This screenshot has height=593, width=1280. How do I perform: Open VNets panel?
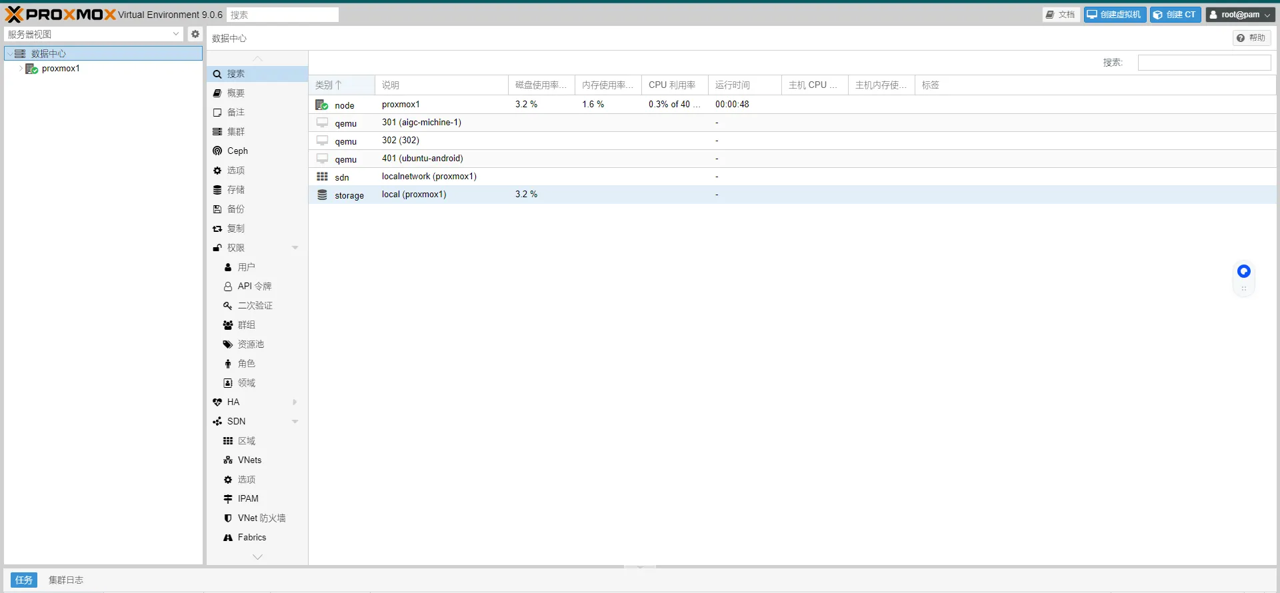pos(257,460)
